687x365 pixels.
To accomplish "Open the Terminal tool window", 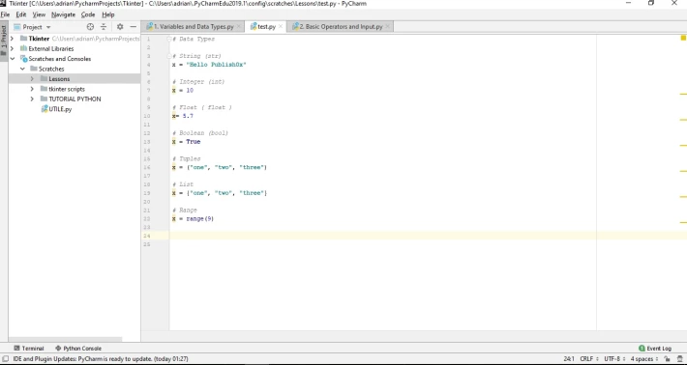I will [x=29, y=349].
